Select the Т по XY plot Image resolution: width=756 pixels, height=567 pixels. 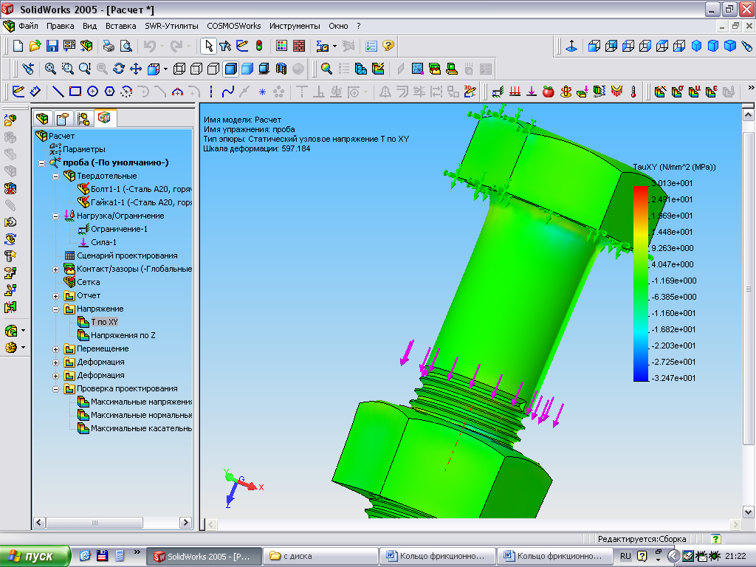pos(104,322)
